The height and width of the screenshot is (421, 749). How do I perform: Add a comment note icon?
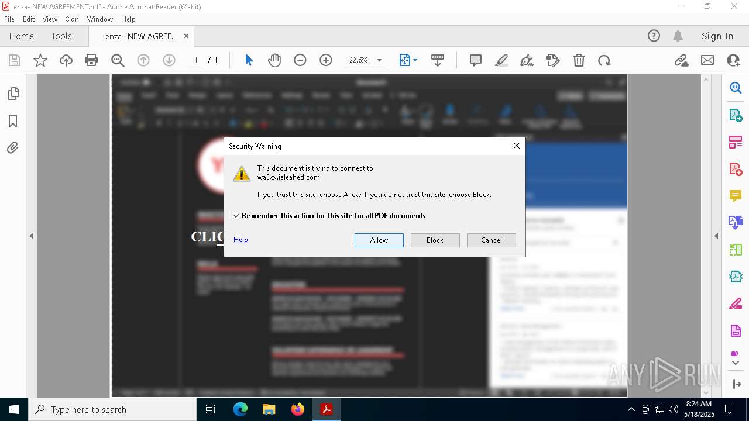point(476,60)
